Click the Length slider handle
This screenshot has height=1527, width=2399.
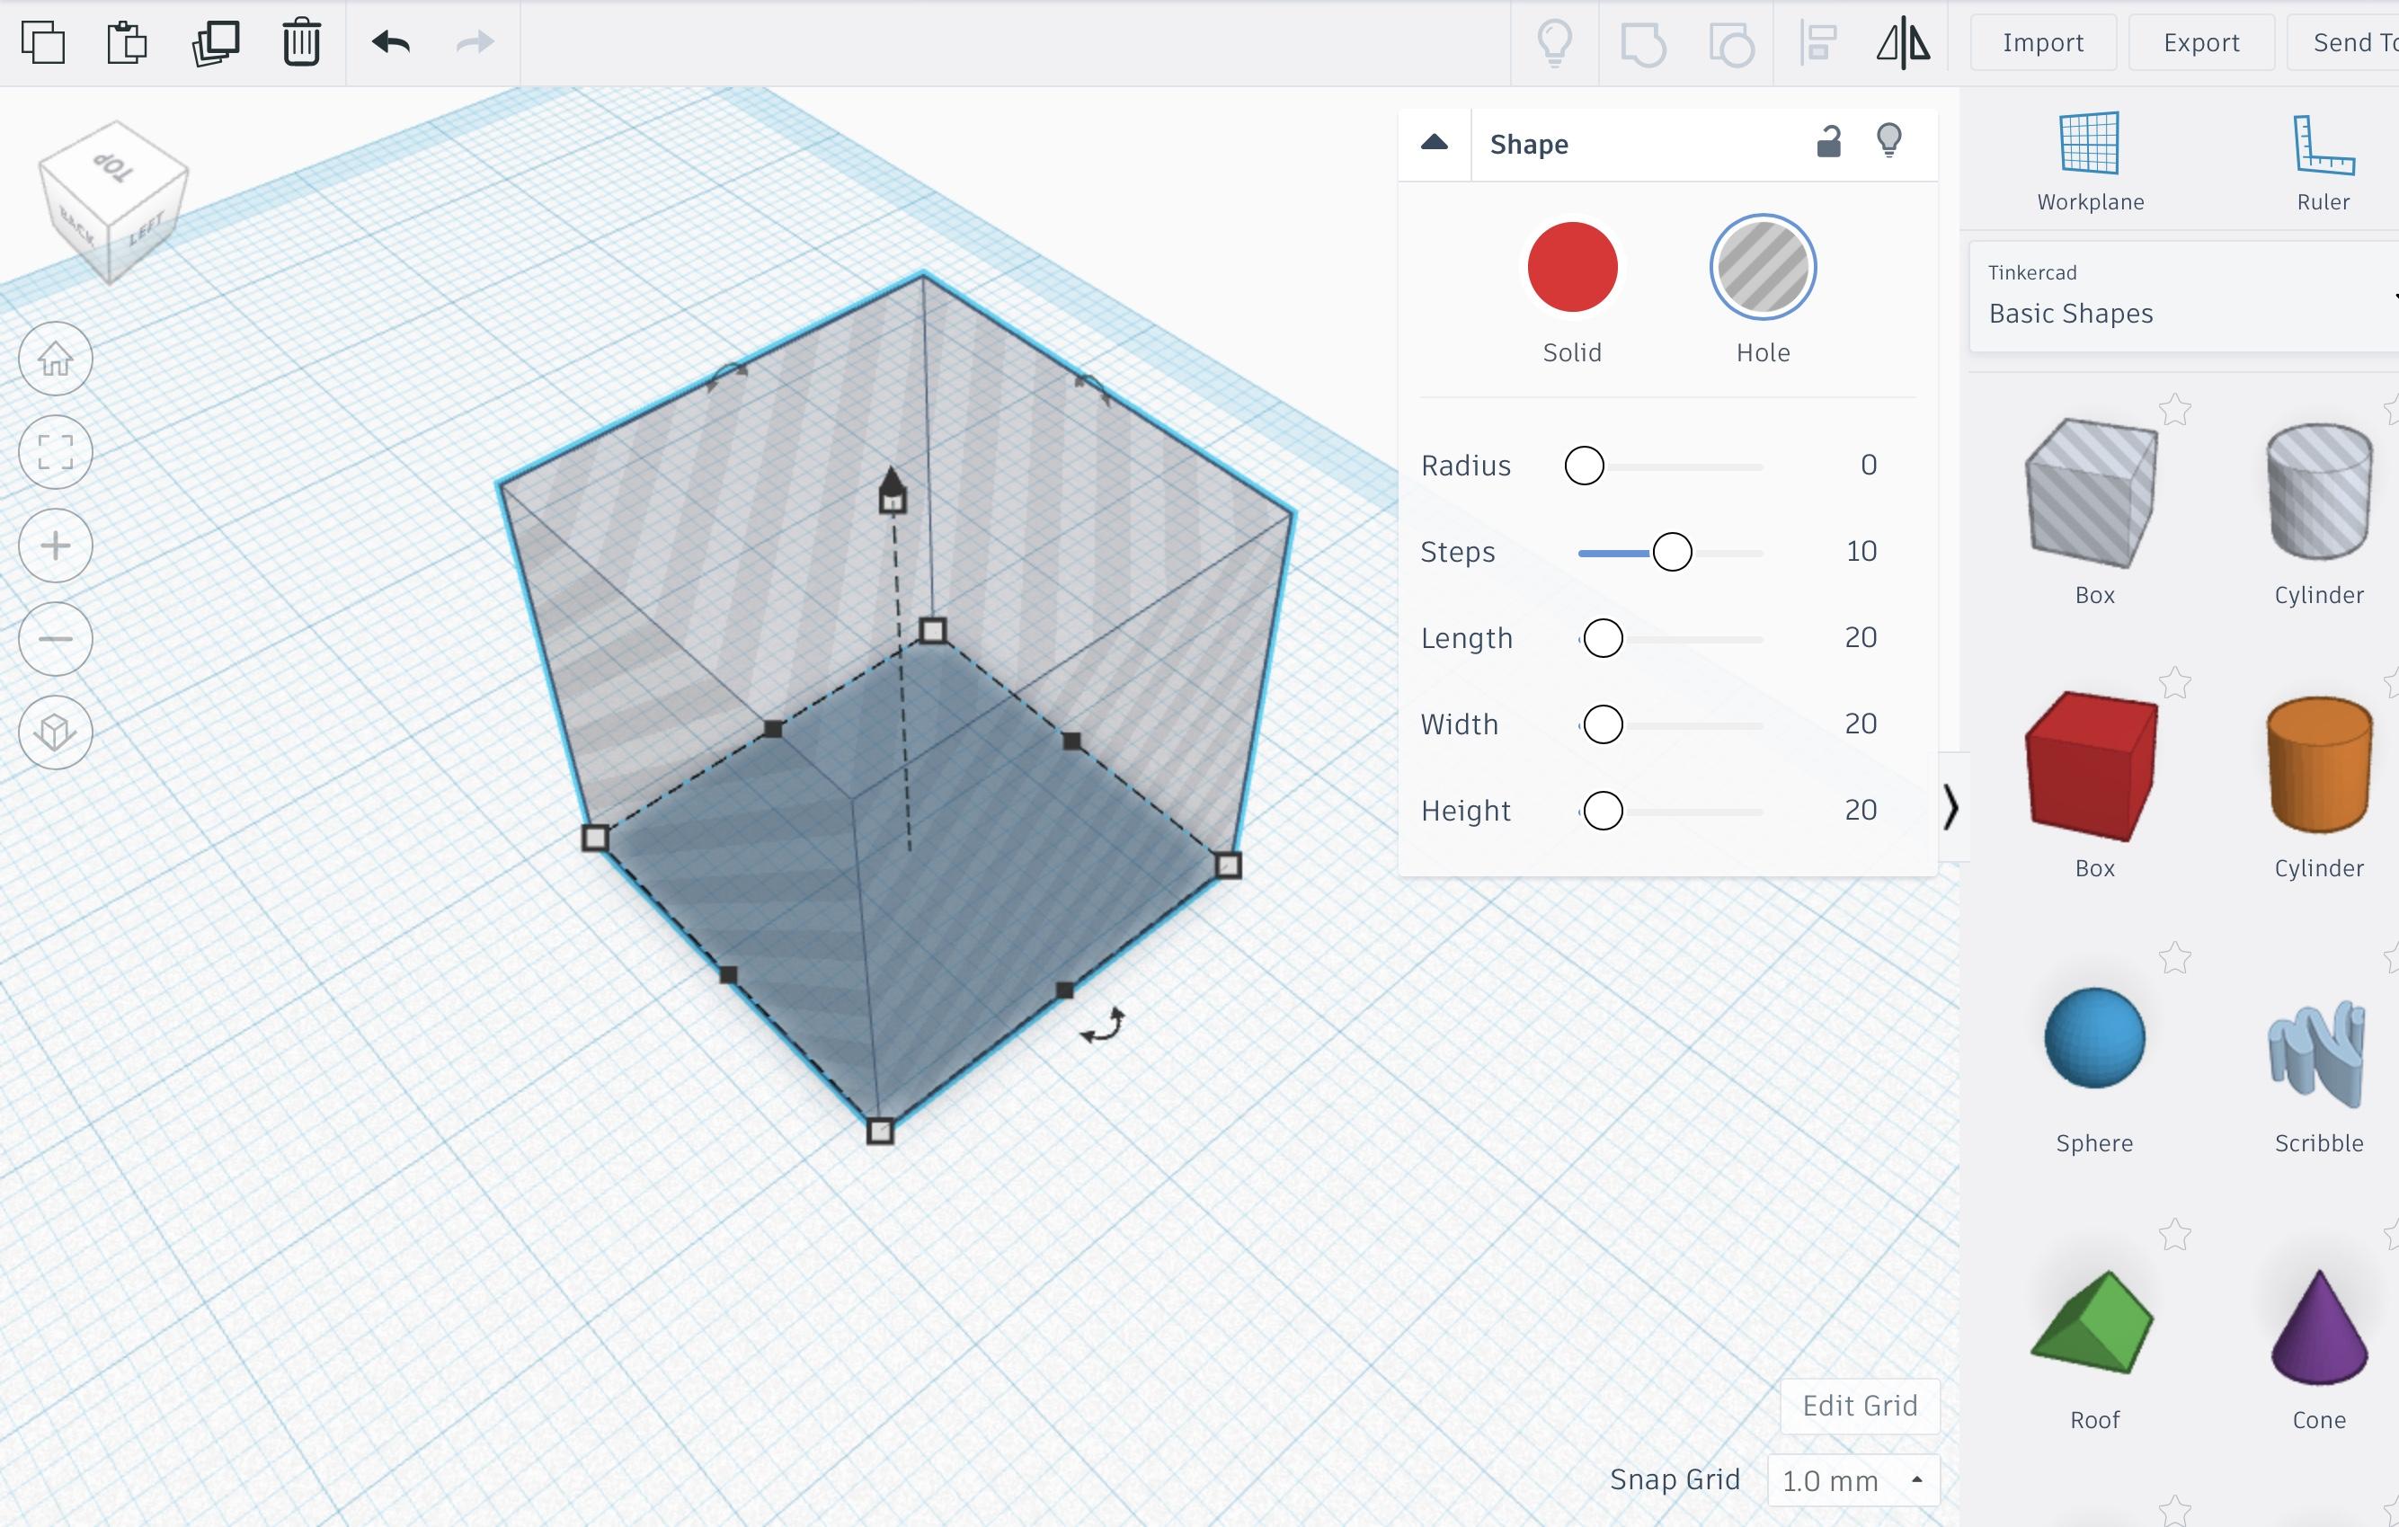point(1603,638)
